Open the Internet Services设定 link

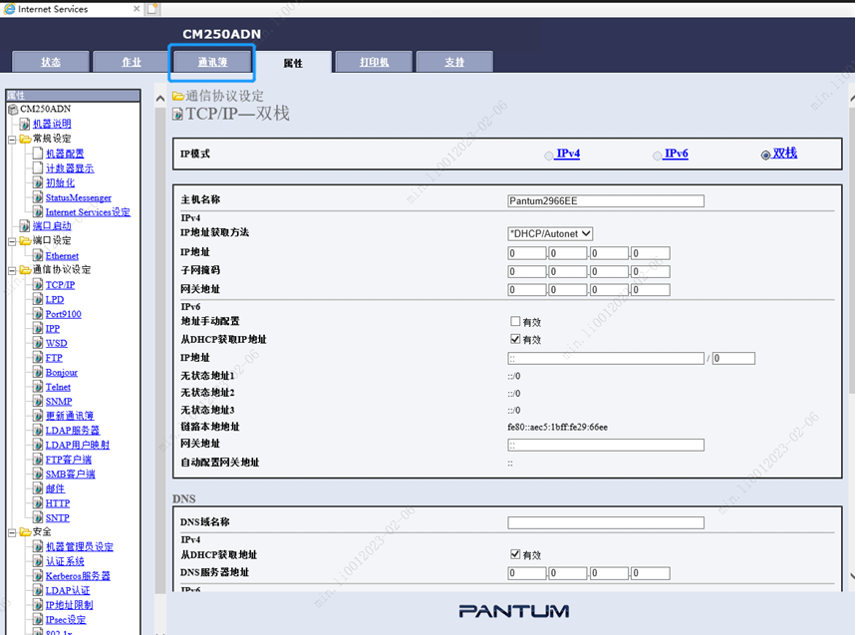coord(88,212)
